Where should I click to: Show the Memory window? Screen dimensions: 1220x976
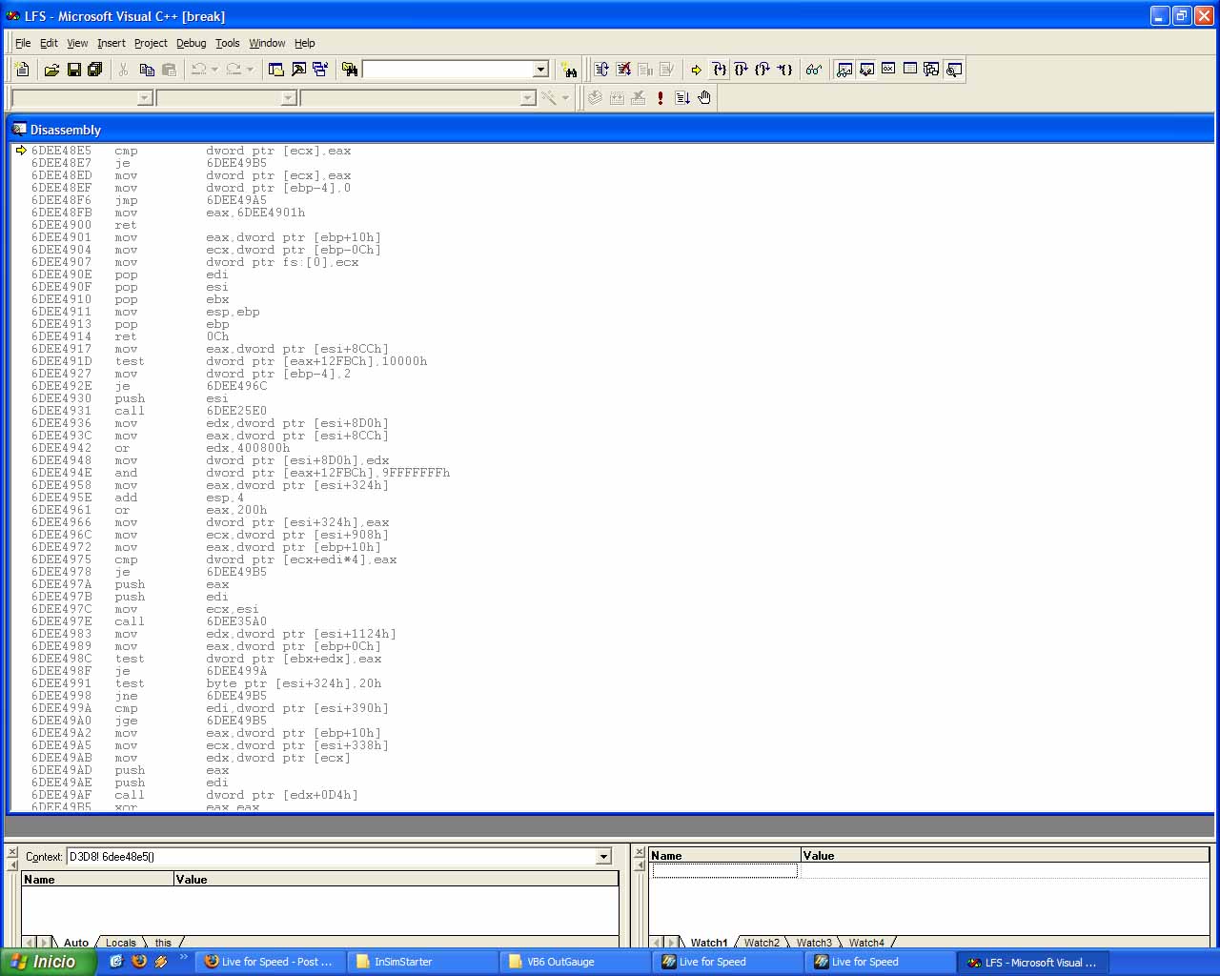click(909, 70)
